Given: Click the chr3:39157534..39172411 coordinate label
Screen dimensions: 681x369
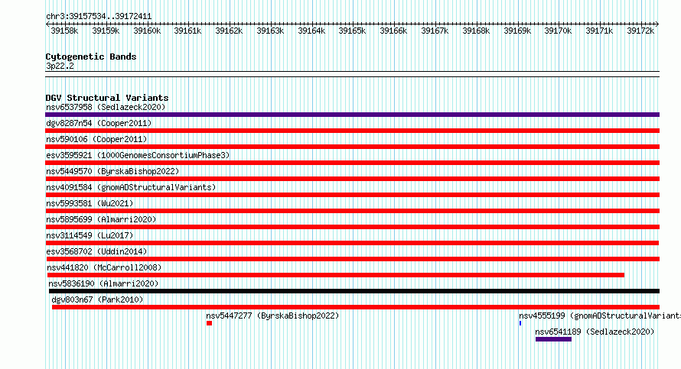Looking at the screenshot, I should tap(99, 17).
